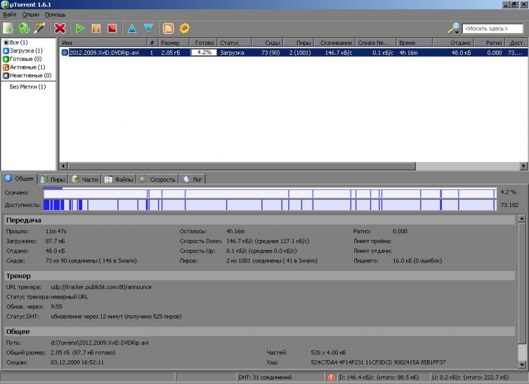Select the Готовые (0) category
Image resolution: width=529 pixels, height=384 pixels.
22,59
